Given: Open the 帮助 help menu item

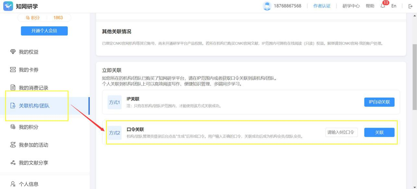Looking at the screenshot, I should 370,6.
